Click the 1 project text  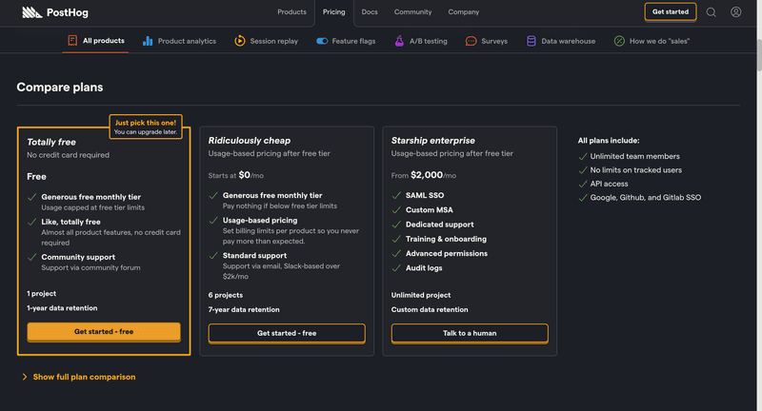point(41,294)
